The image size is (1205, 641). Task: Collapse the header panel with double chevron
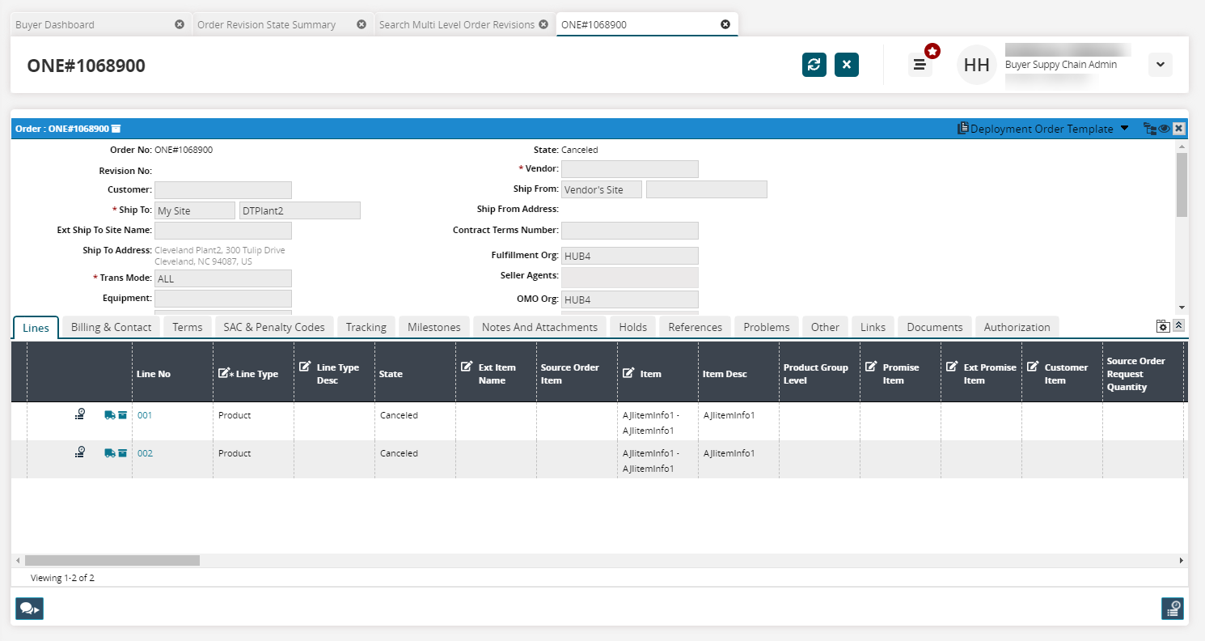click(1179, 325)
